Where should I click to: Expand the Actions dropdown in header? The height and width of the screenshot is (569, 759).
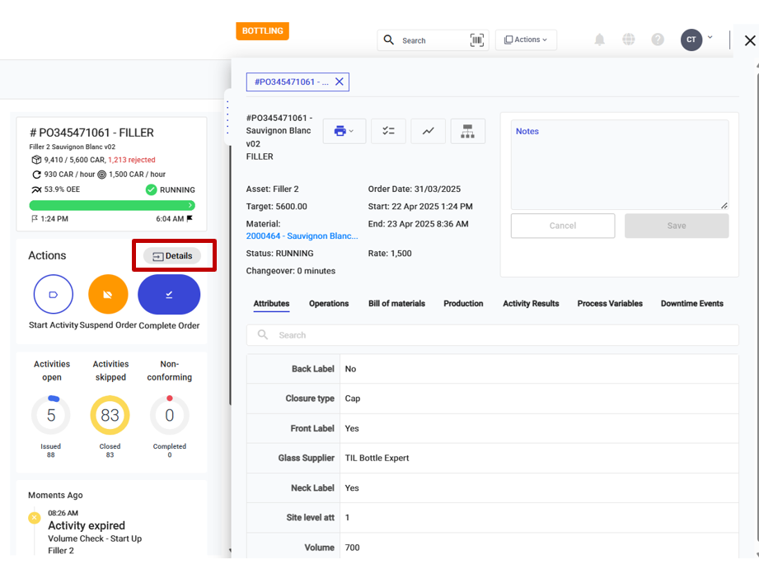(x=526, y=40)
